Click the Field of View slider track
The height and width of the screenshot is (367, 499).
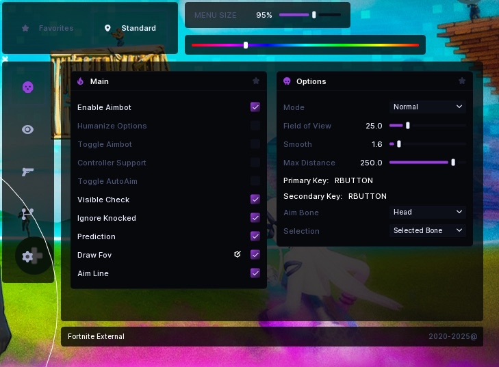[x=427, y=126]
